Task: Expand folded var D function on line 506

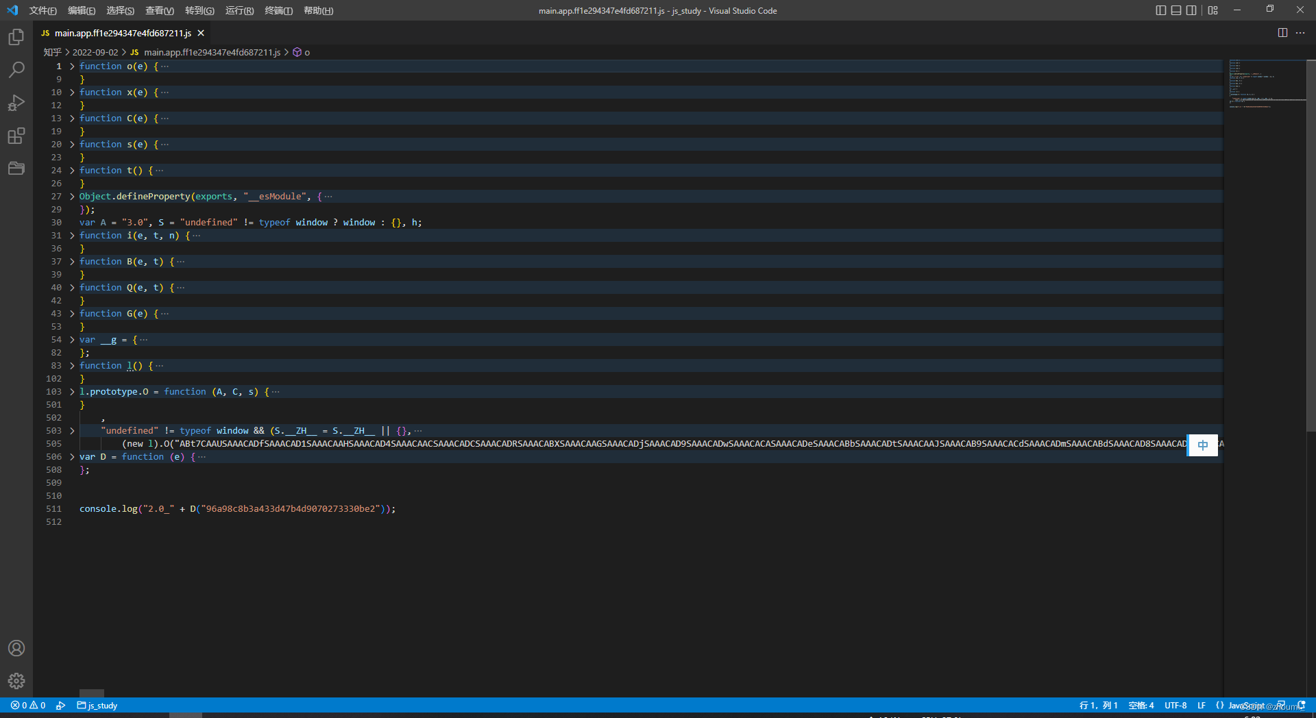Action: (72, 457)
